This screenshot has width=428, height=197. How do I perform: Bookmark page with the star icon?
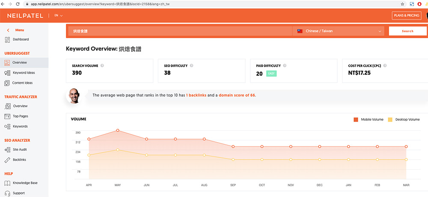tap(402, 4)
